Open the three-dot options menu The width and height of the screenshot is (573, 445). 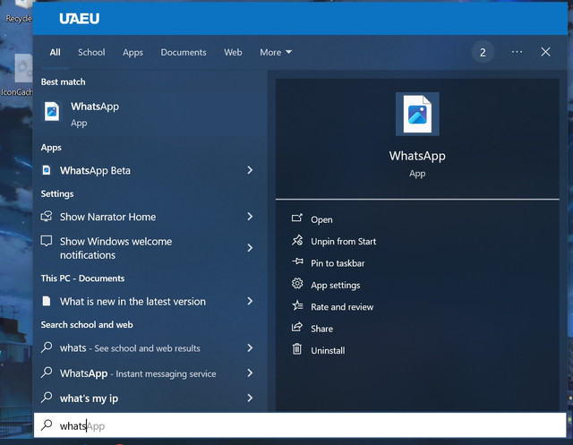[x=517, y=52]
